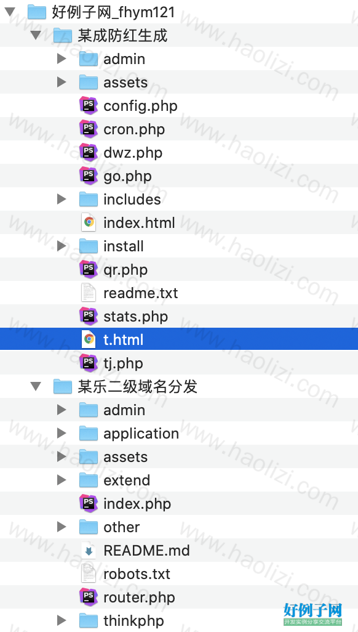The height and width of the screenshot is (632, 358).
Task: Click the PhpStorm icon beside router.php
Action: click(x=89, y=597)
